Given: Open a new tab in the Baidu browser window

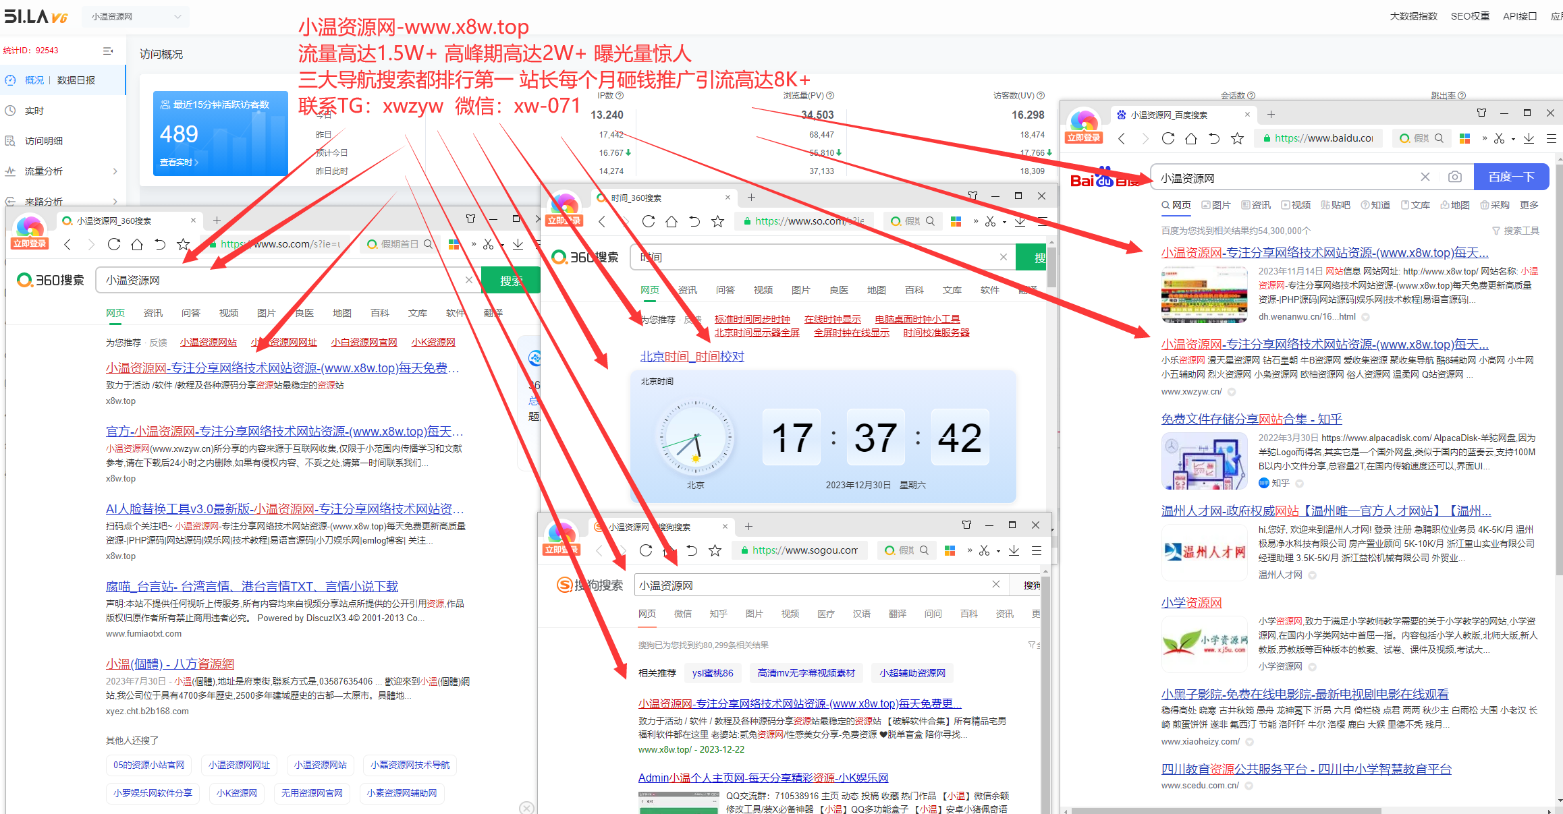Looking at the screenshot, I should point(1271,115).
